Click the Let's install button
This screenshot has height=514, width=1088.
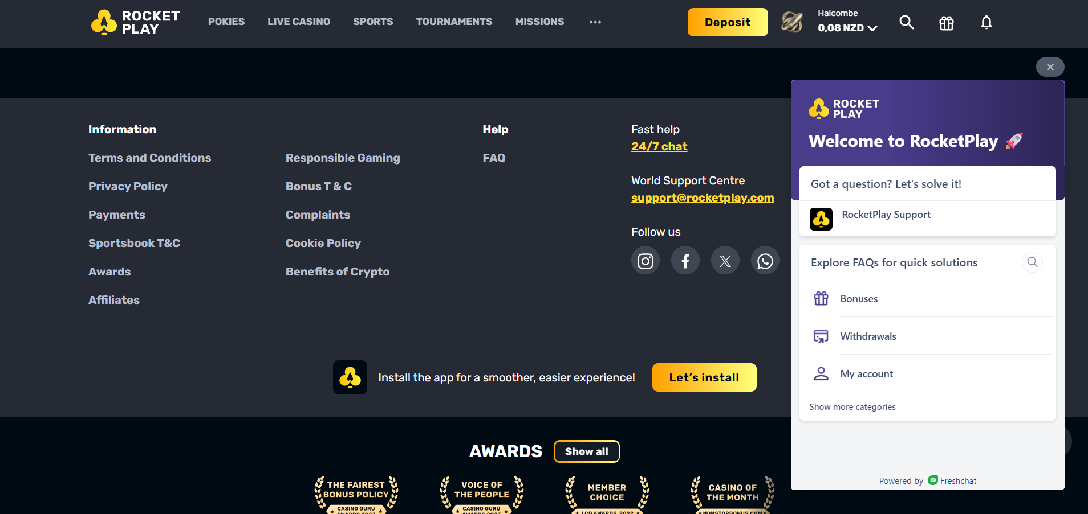(704, 377)
